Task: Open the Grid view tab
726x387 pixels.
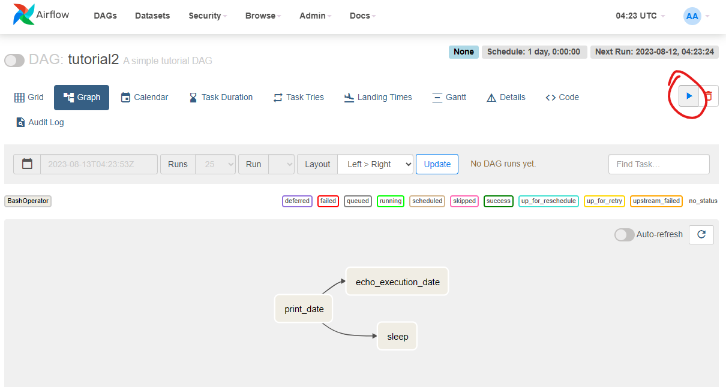Action: click(x=29, y=97)
